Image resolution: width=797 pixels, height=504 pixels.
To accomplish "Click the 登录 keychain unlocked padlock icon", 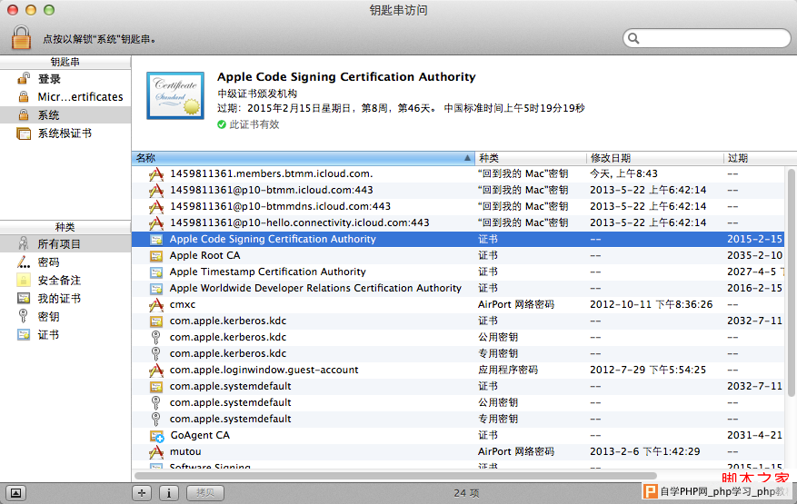I will click(x=24, y=78).
